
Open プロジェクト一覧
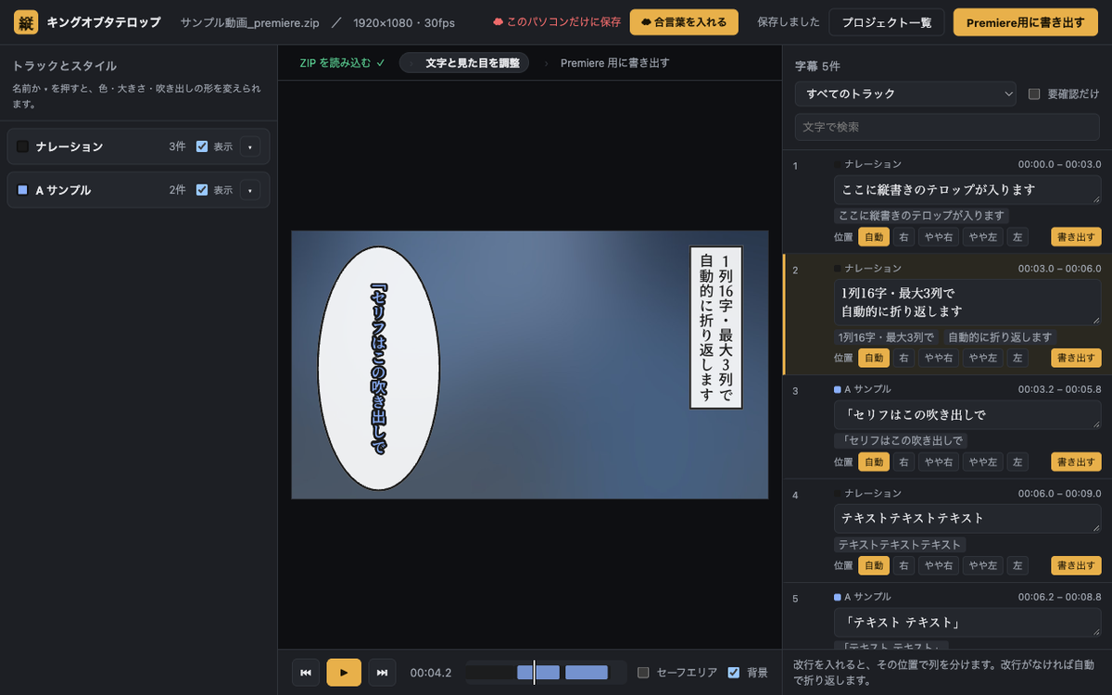[887, 22]
